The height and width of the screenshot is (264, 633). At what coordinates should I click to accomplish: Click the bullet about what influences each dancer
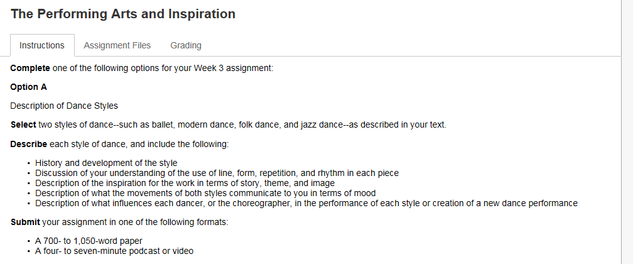pos(306,203)
